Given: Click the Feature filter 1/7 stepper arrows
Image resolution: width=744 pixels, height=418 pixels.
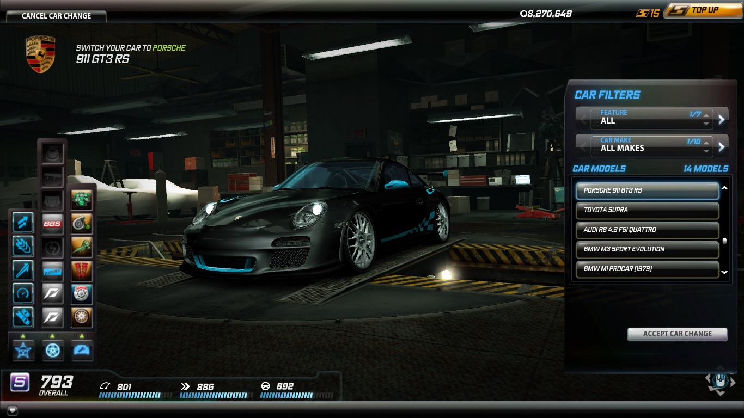Looking at the screenshot, I should (x=706, y=119).
